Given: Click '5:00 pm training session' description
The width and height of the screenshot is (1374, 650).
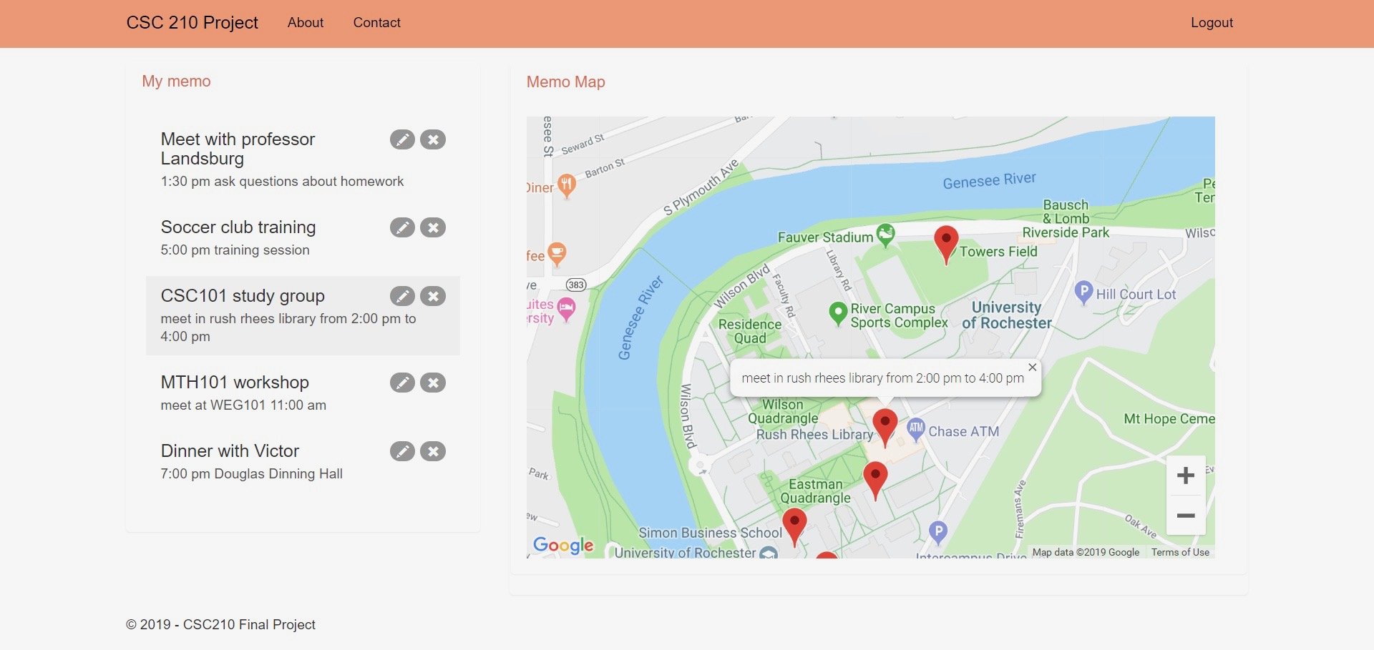Looking at the screenshot, I should coord(235,250).
